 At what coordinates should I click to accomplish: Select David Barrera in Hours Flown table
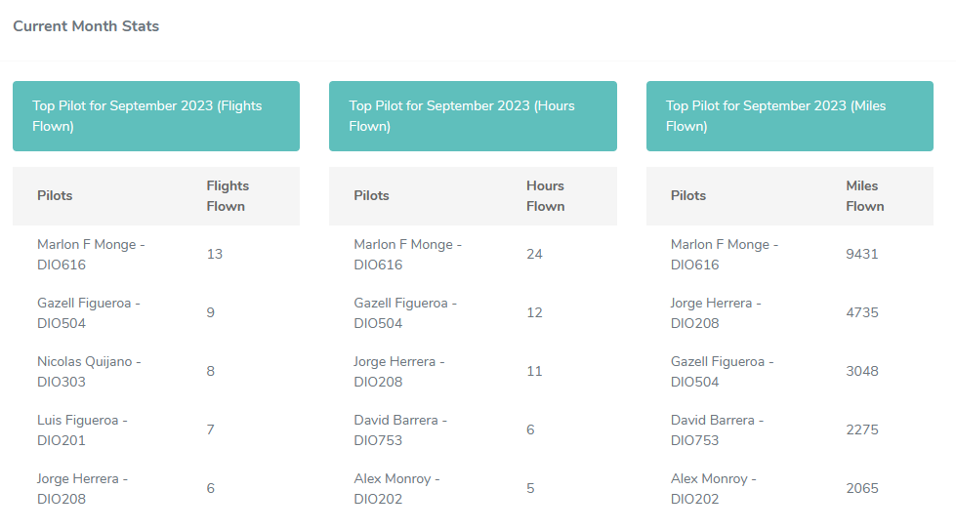(x=400, y=430)
